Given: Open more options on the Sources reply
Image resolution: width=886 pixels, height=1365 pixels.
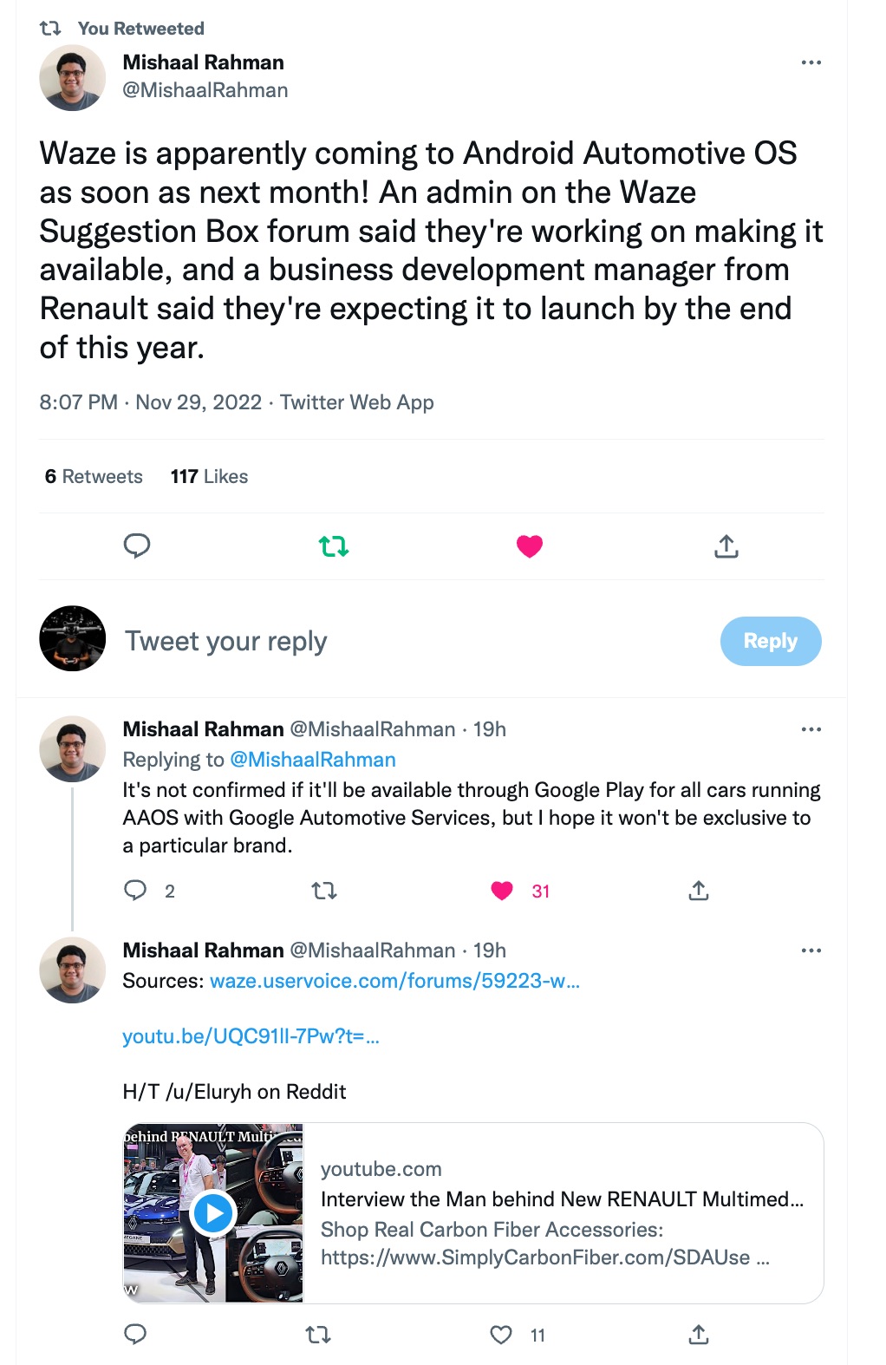Looking at the screenshot, I should coord(811,950).
